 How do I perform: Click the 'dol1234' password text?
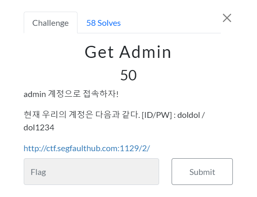pos(39,127)
